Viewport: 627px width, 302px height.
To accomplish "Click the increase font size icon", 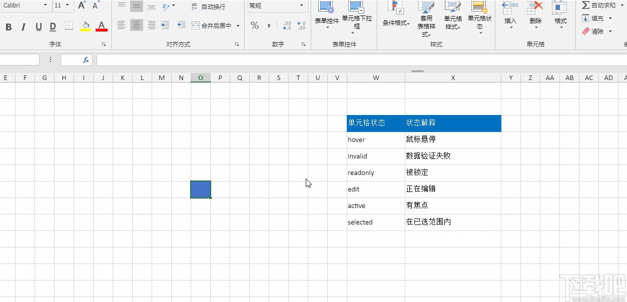I will [x=82, y=5].
